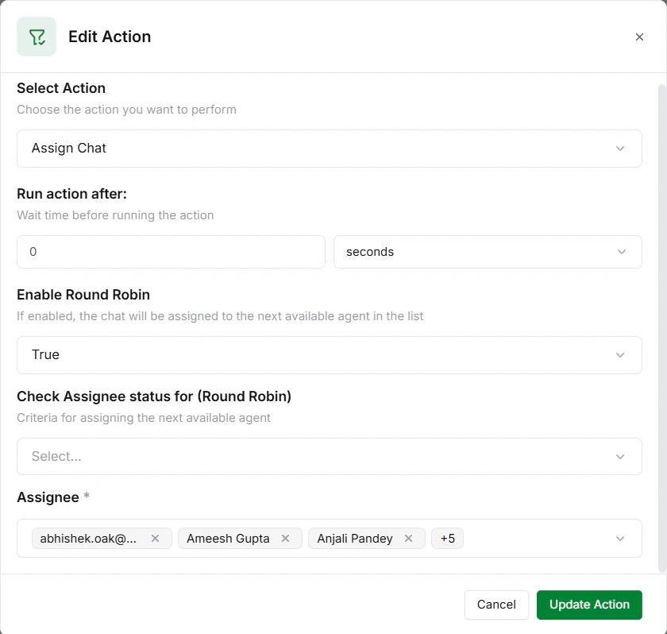This screenshot has width=667, height=634.
Task: Click the wait time input showing 0
Action: 171,251
